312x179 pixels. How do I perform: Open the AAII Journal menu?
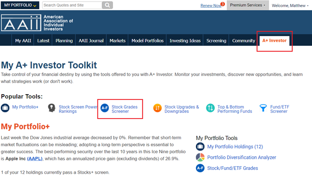[x=91, y=40]
